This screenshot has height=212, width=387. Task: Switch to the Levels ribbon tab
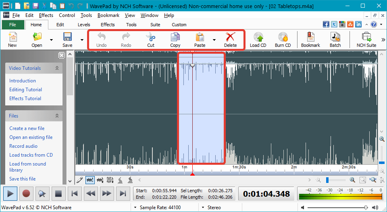(x=84, y=25)
